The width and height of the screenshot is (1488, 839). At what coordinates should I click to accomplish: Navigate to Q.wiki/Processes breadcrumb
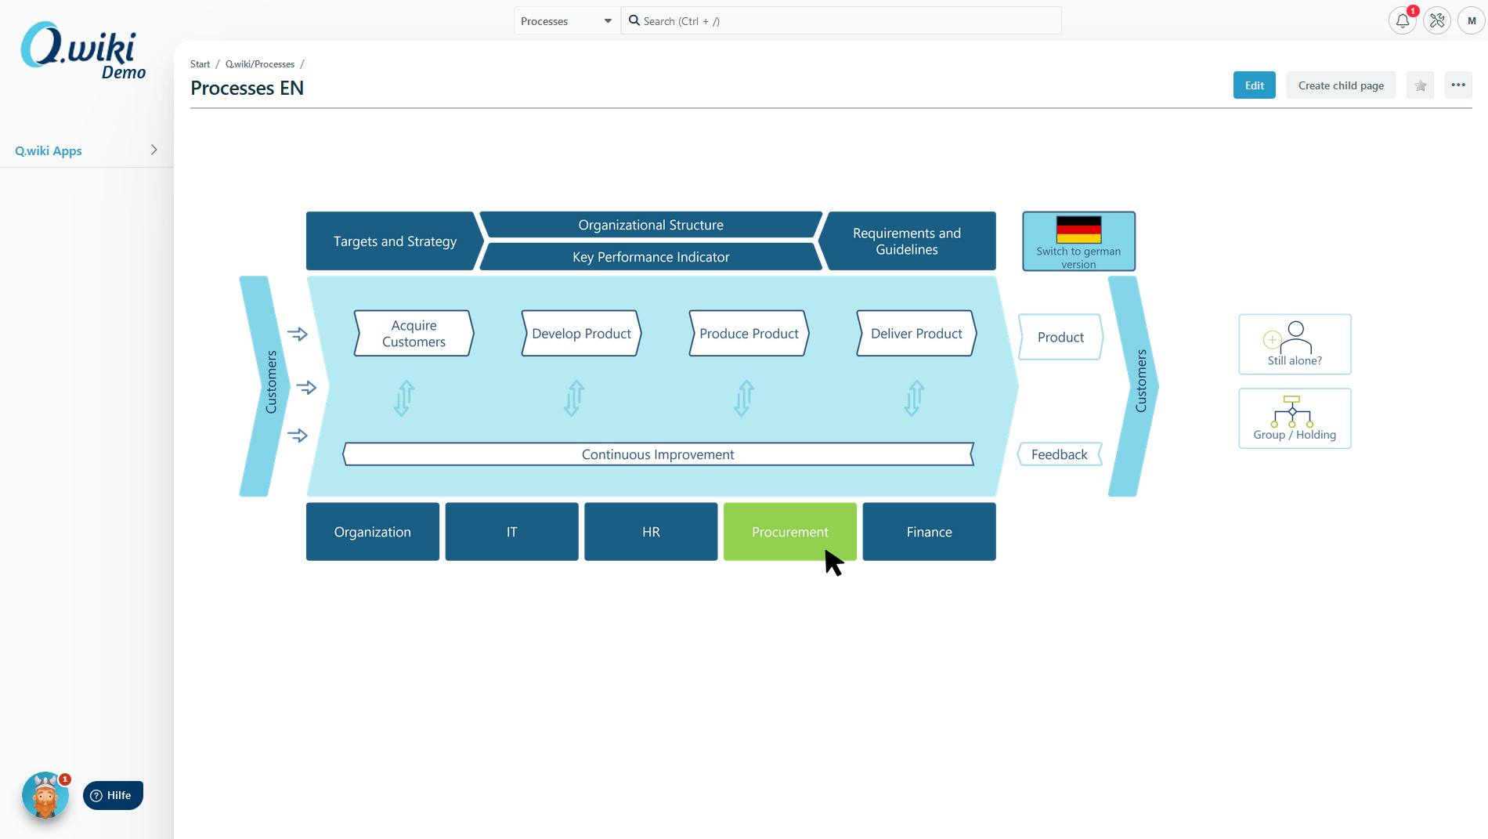point(260,64)
